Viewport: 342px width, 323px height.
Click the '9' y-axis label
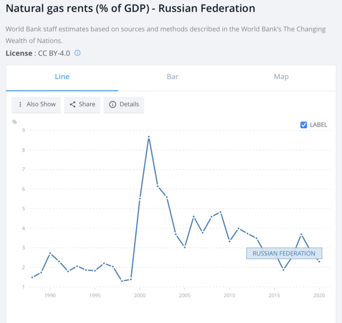23,130
